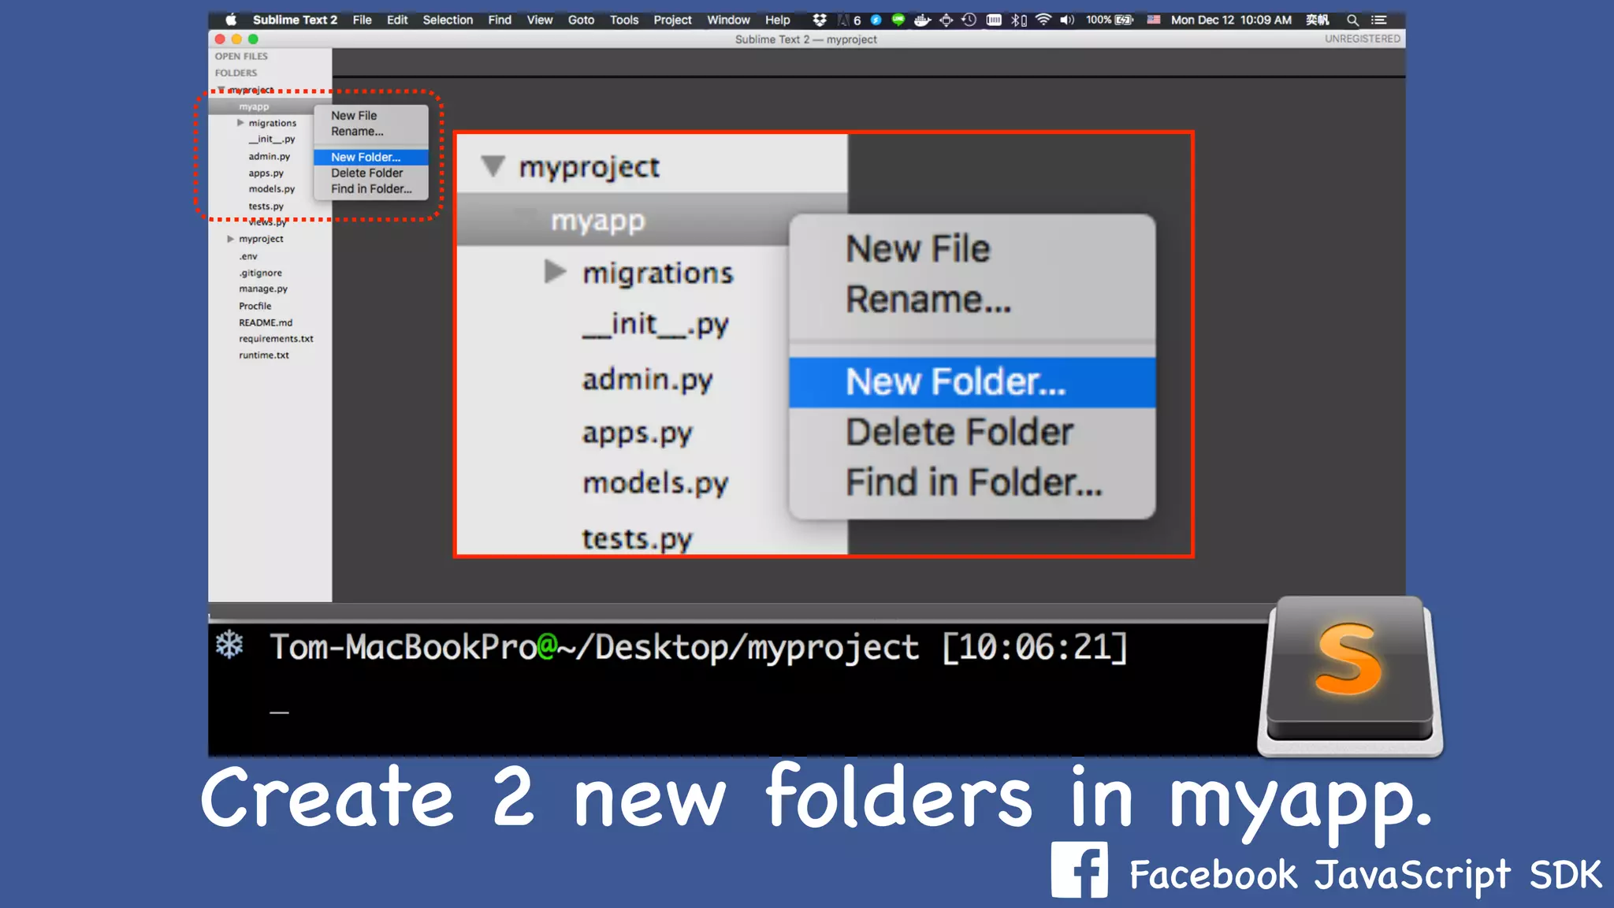Open runtime.txt in the sidebar
This screenshot has height=908, width=1614.
coord(263,355)
